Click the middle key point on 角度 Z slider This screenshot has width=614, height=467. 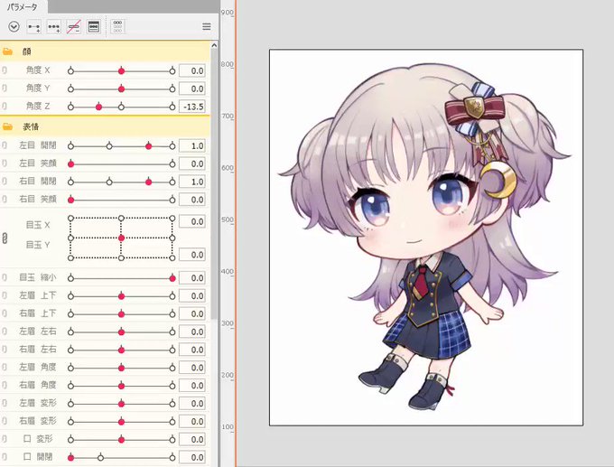tap(121, 107)
